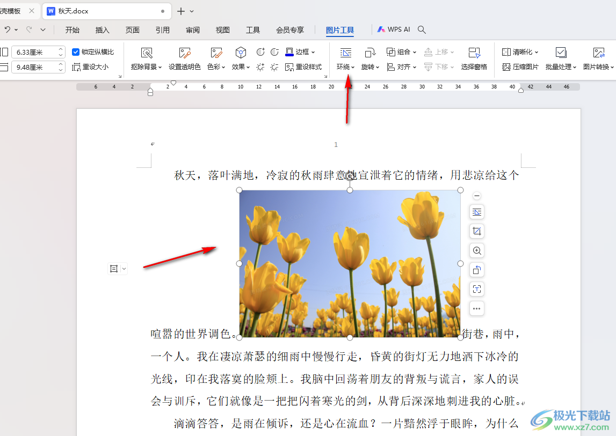The image size is (616, 436).
Task: Open the View (视图) tab
Action: [222, 30]
